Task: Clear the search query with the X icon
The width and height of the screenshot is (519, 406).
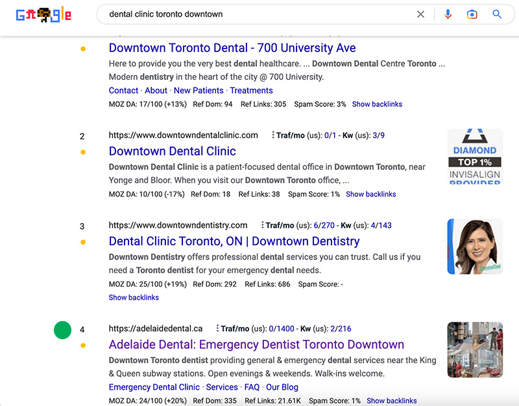Action: (420, 14)
